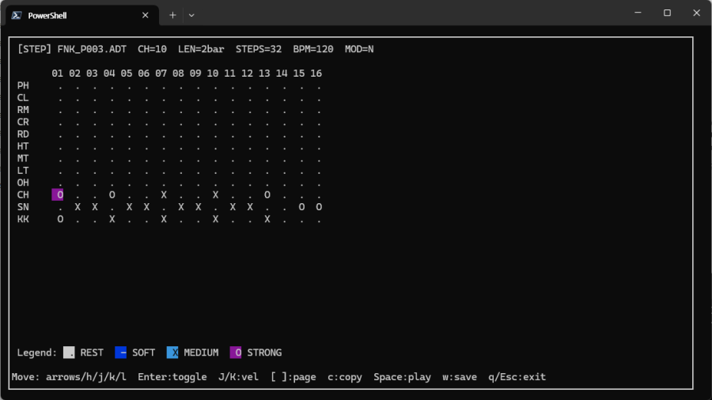Toggle the KK row step 01 cell
712x400 pixels.
click(x=60, y=220)
